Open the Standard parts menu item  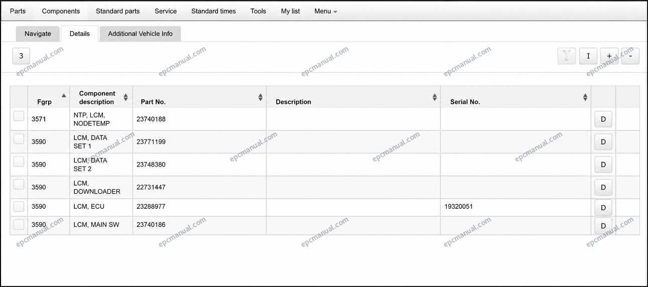[x=118, y=11]
